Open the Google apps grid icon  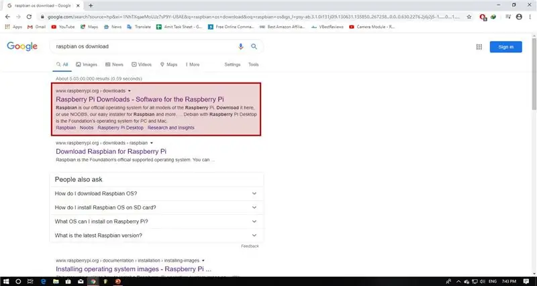pyautogui.click(x=479, y=47)
